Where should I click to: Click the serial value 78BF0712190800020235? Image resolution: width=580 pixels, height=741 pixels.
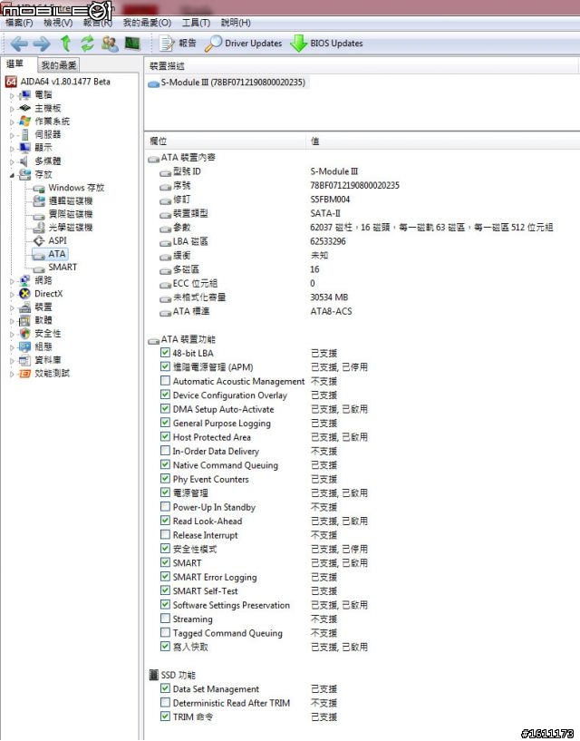pos(354,185)
